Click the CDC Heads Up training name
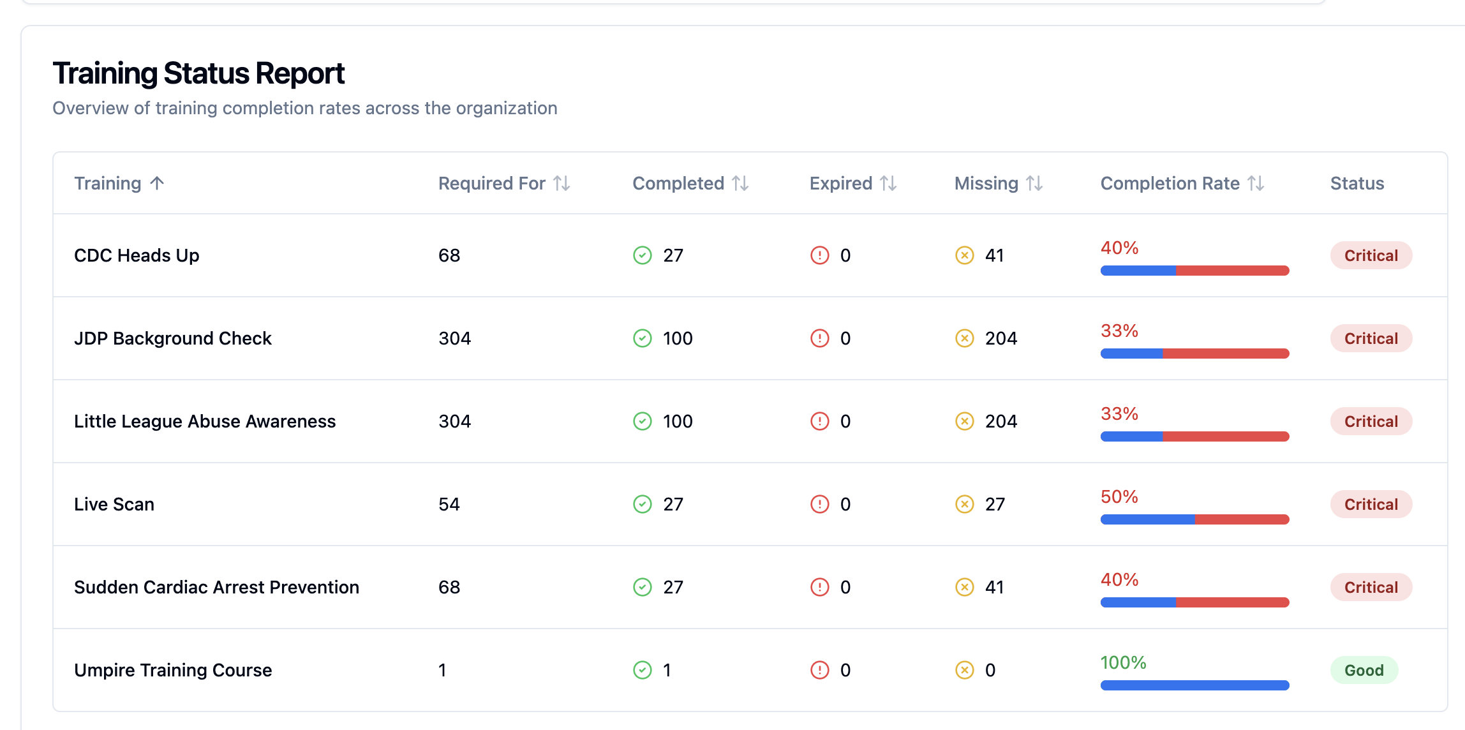Screen dimensions: 1465x730 [x=137, y=255]
